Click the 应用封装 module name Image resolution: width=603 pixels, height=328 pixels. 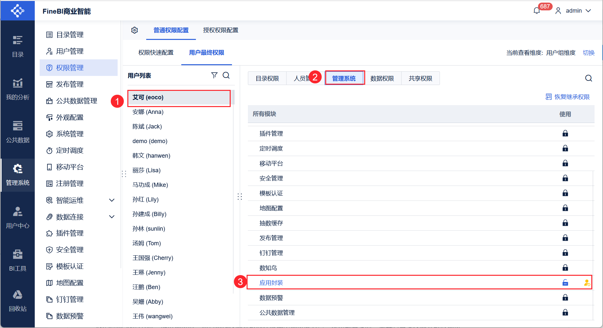271,283
